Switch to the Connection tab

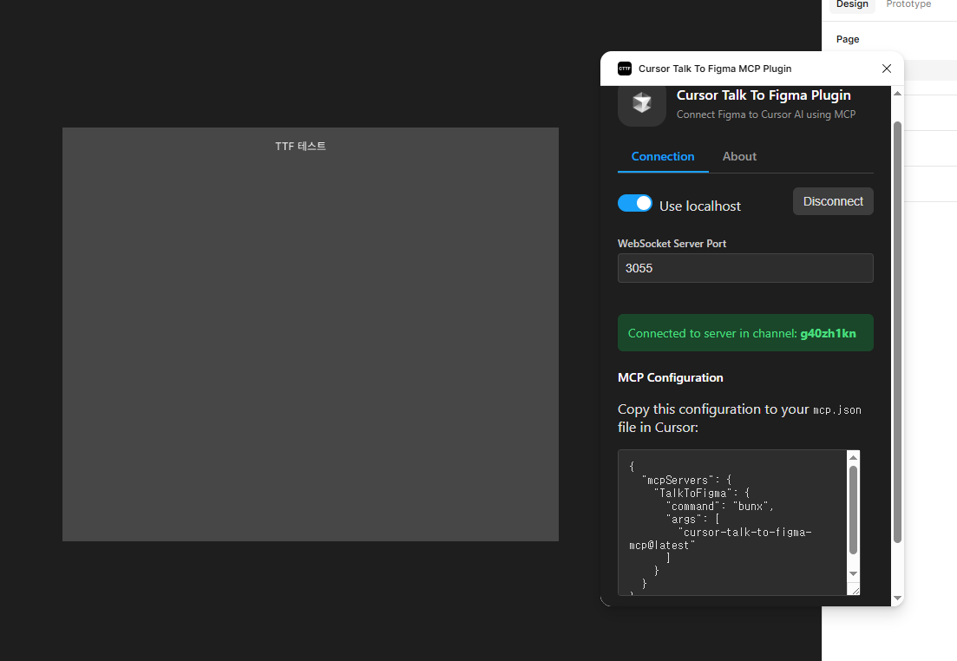point(663,156)
